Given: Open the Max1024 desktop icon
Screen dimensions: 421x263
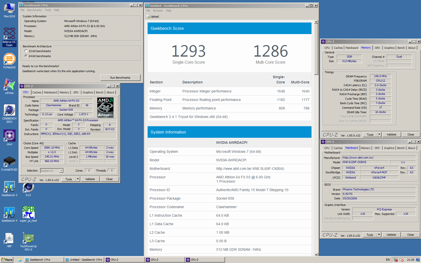Looking at the screenshot, I should [x=9, y=10].
